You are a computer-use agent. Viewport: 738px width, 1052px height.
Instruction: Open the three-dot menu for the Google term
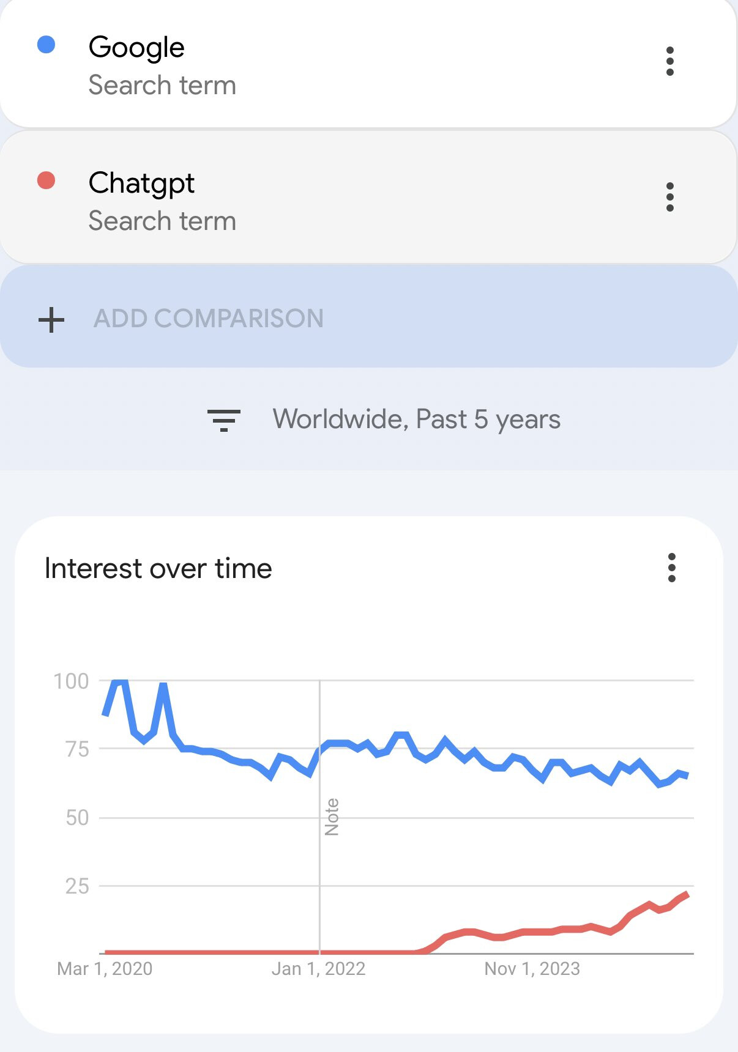[670, 61]
